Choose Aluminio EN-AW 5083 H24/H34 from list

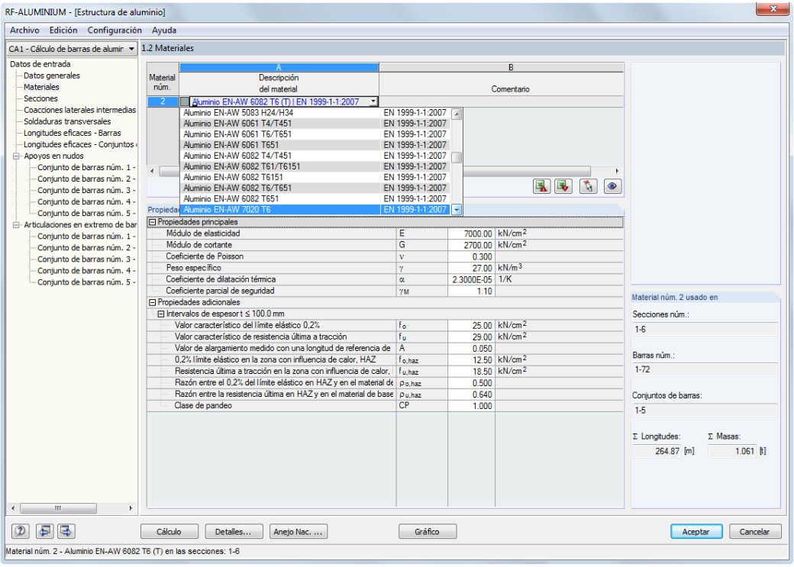coord(315,113)
